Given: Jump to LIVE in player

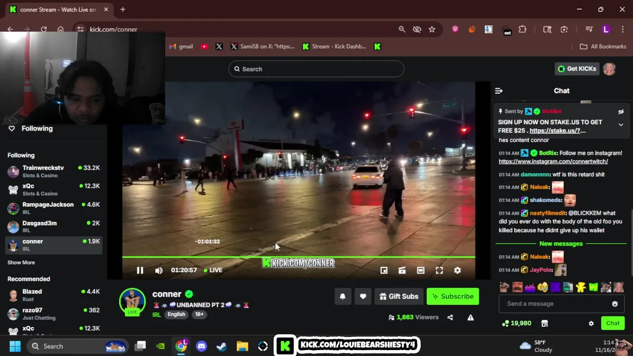Looking at the screenshot, I should click(x=213, y=270).
